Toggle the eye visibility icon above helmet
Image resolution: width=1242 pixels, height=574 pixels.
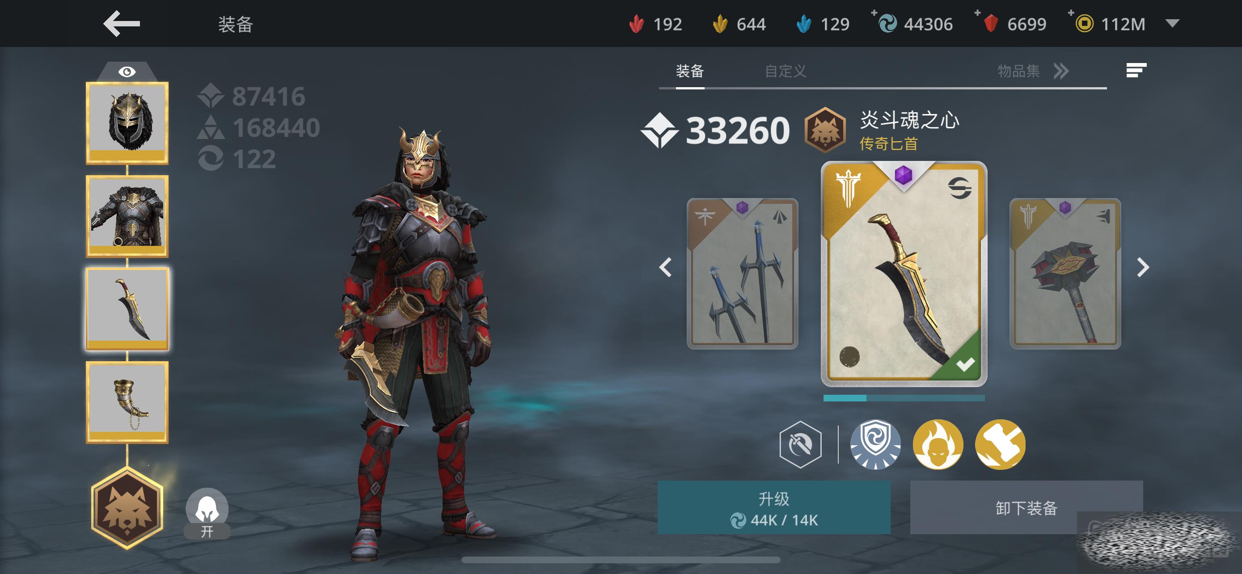[x=127, y=72]
